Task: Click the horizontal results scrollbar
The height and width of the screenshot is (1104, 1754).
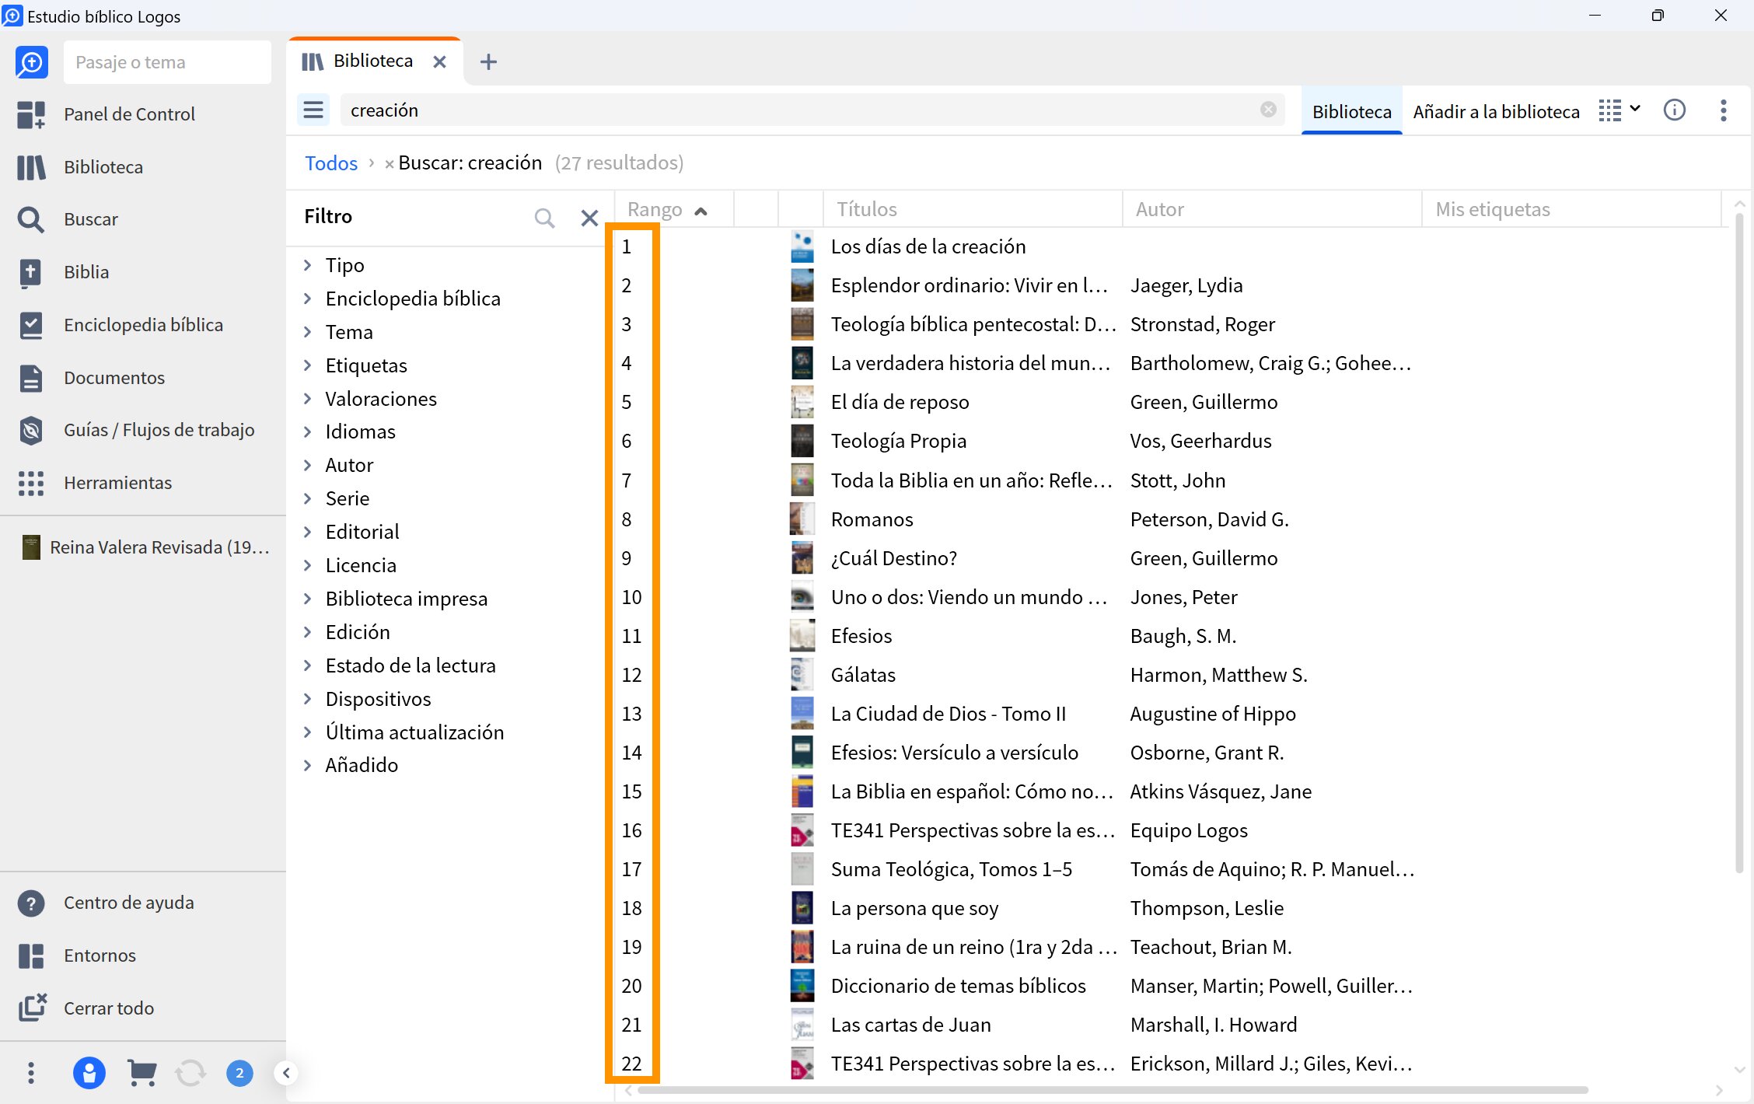Action: coord(1112,1090)
